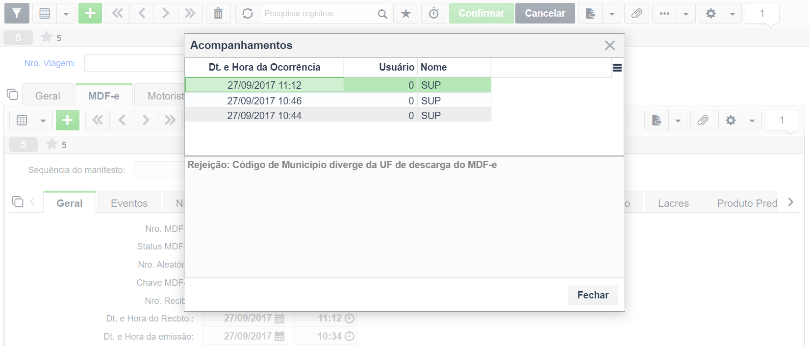Image resolution: width=809 pixels, height=346 pixels.
Task: Click export document icon in top toolbar
Action: click(x=590, y=13)
